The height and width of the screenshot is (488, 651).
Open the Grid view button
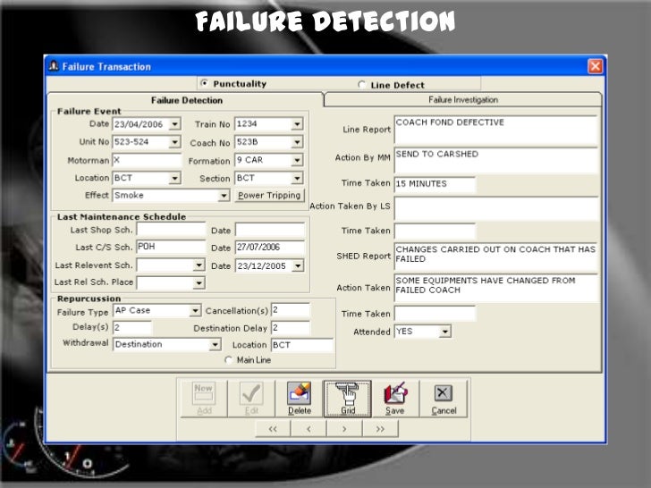[348, 399]
